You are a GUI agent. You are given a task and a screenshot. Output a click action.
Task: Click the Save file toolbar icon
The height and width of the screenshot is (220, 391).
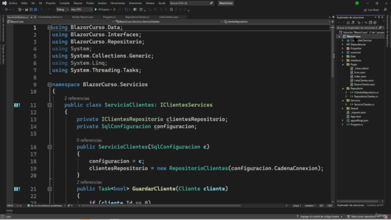point(31,10)
